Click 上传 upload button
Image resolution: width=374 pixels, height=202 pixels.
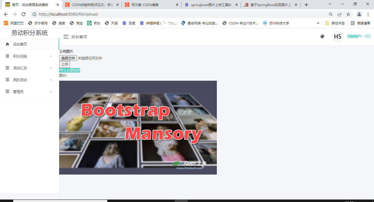(65, 64)
